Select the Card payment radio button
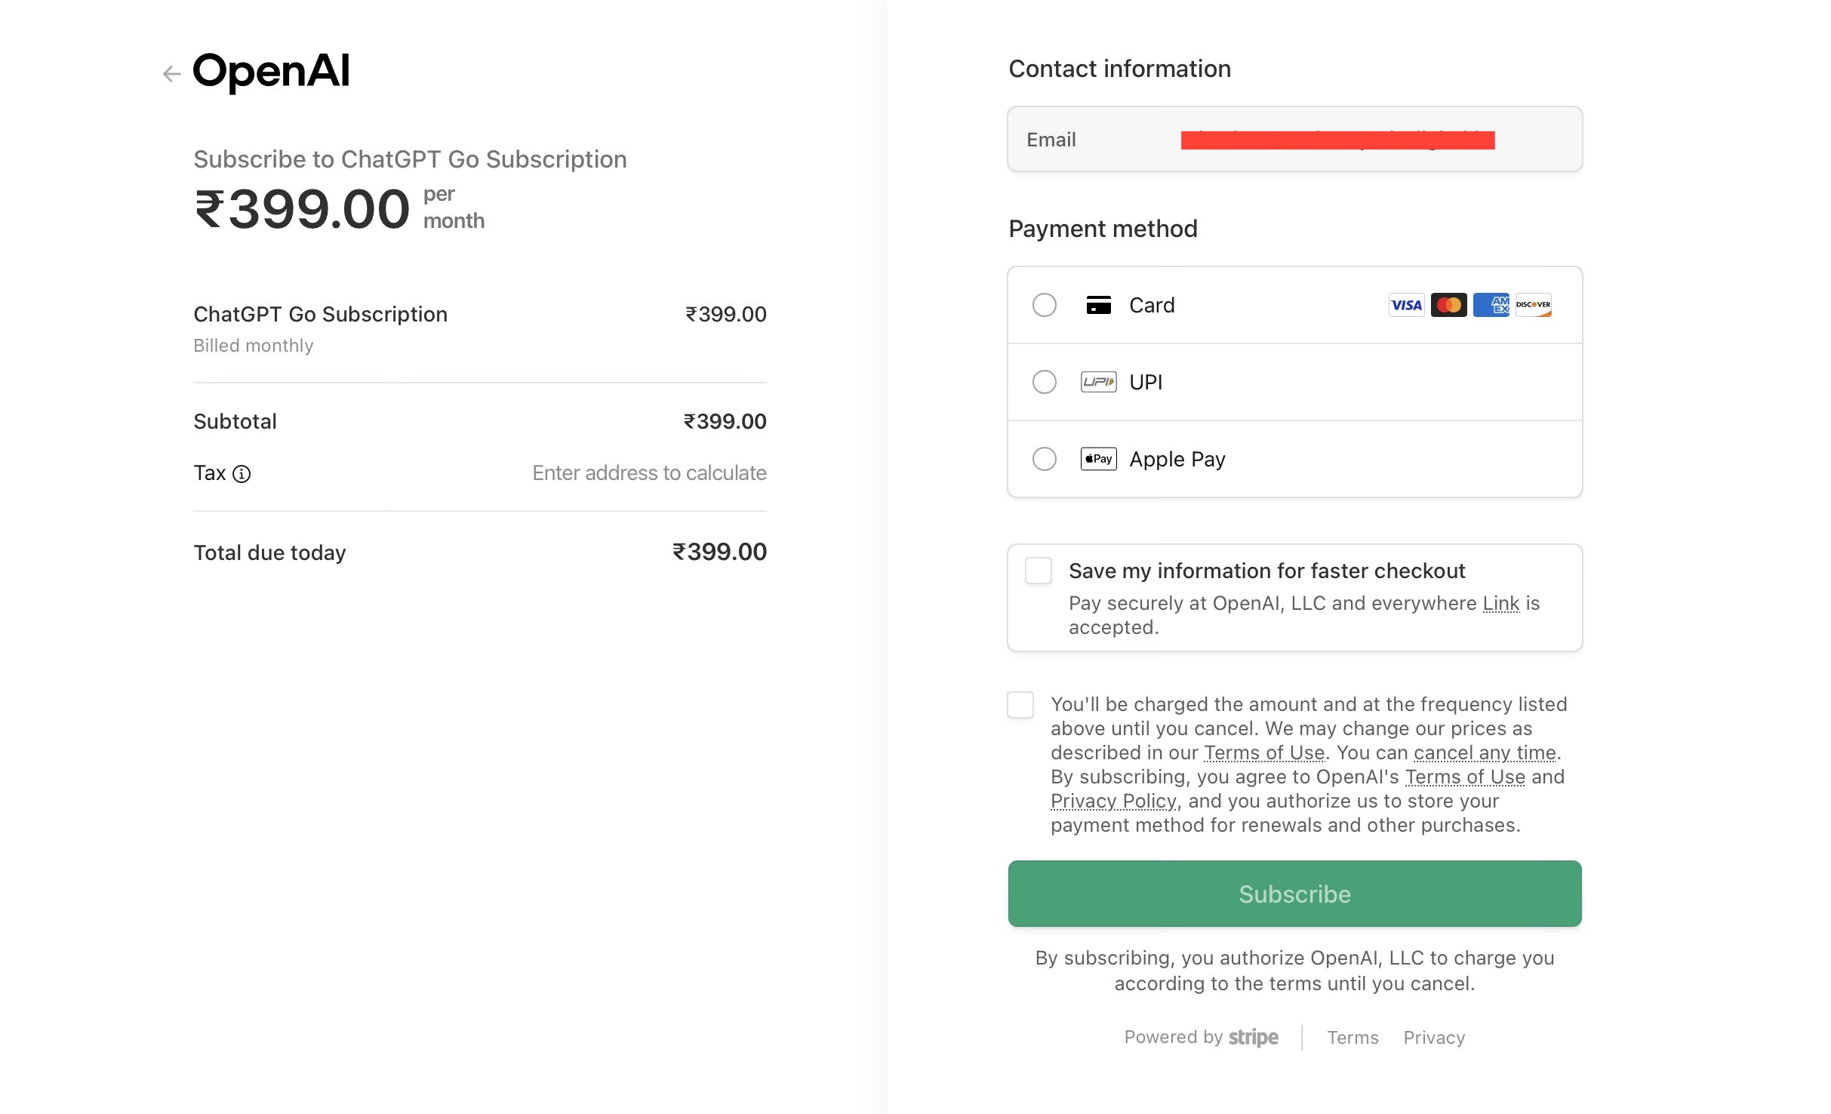 tap(1045, 305)
